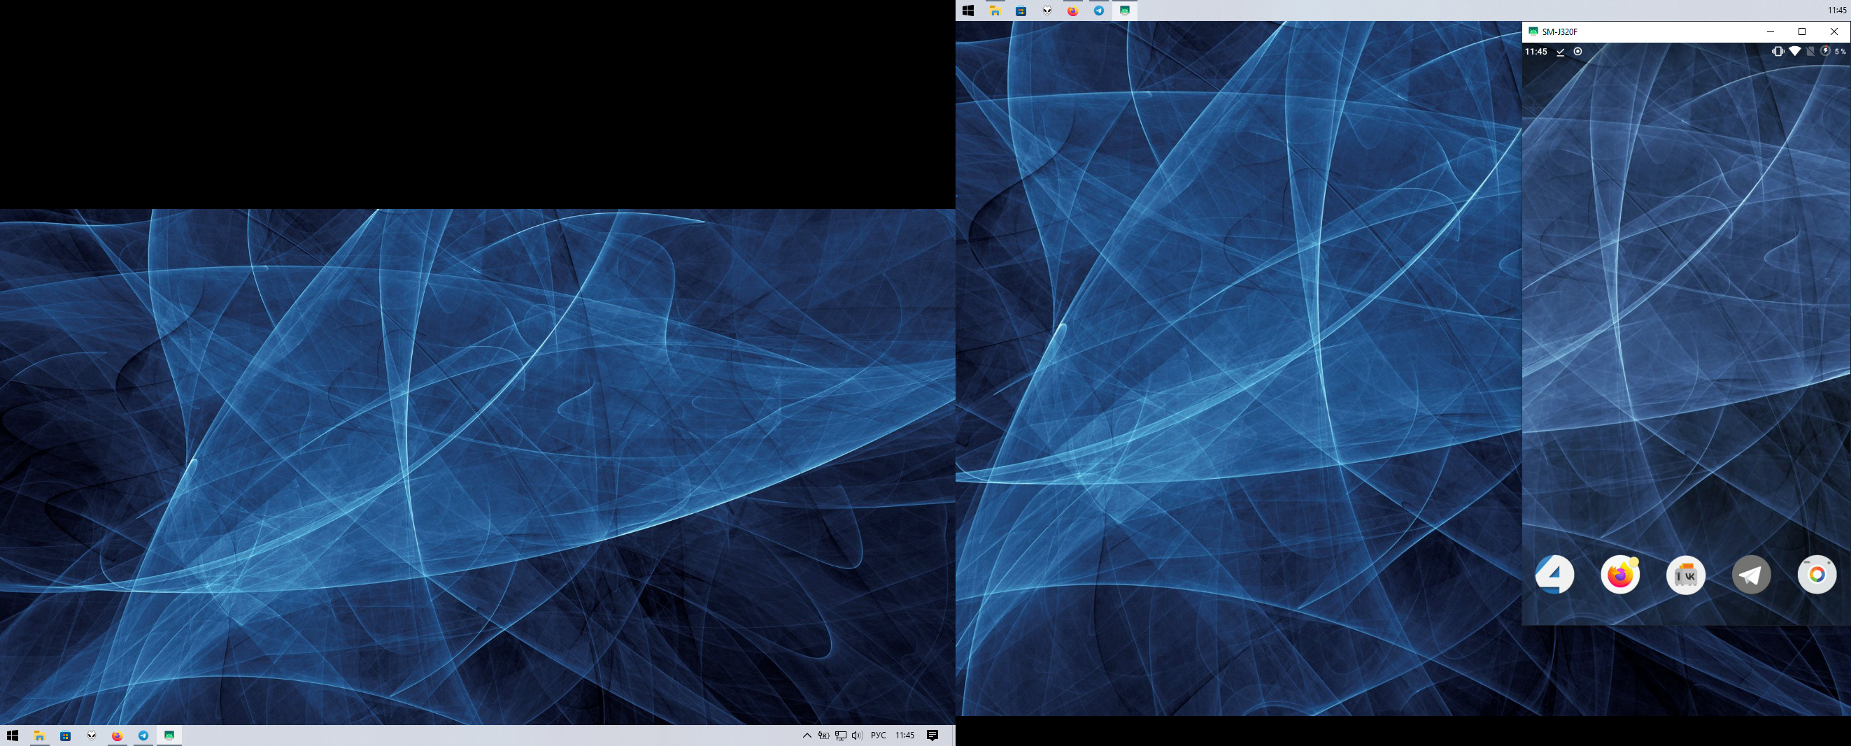Launch the Camera app from the phone dock

pos(1817,575)
